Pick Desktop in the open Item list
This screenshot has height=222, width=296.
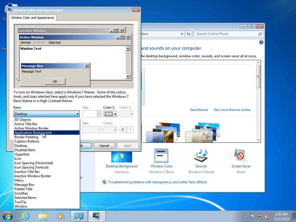(47, 146)
